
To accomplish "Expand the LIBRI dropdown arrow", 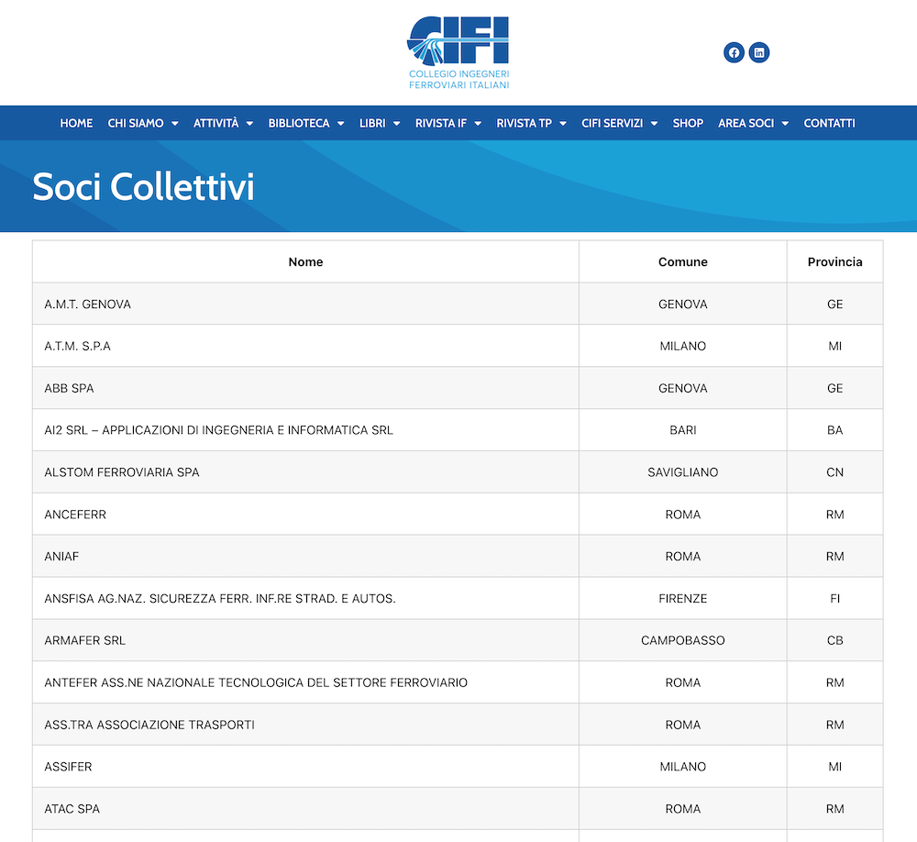I will pos(396,124).
